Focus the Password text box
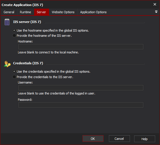 (81, 105)
